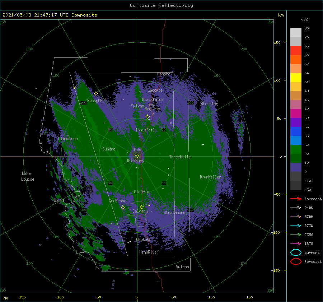
Task: Pick the purple 39-36 dBZ swatch
Action: (296, 122)
